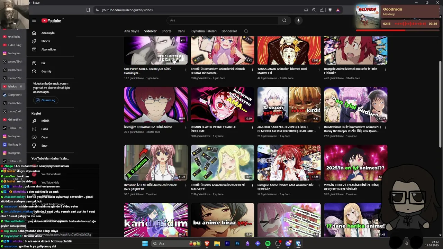Click the Windows taskbar search box
This screenshot has height=249, width=443.
177,243
